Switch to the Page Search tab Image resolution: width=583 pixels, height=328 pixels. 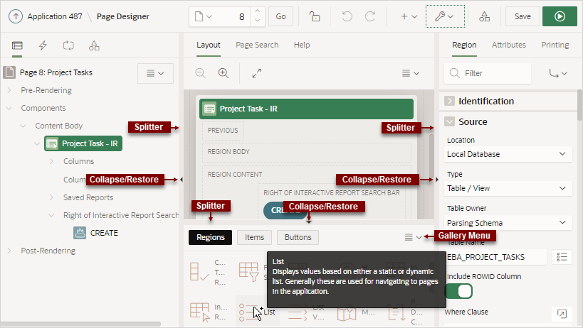point(257,45)
